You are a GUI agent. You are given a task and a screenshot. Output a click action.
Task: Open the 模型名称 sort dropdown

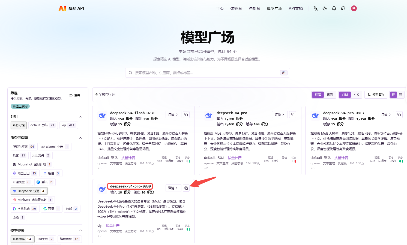(376, 95)
